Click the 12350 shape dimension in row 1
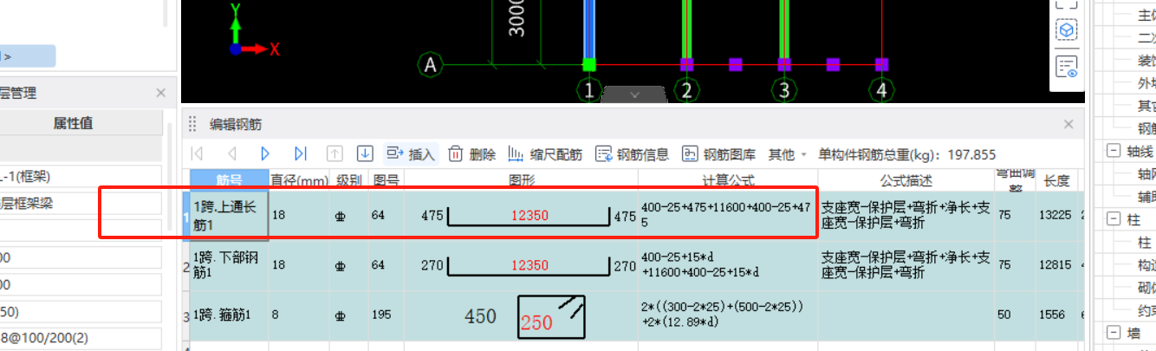 pos(529,215)
